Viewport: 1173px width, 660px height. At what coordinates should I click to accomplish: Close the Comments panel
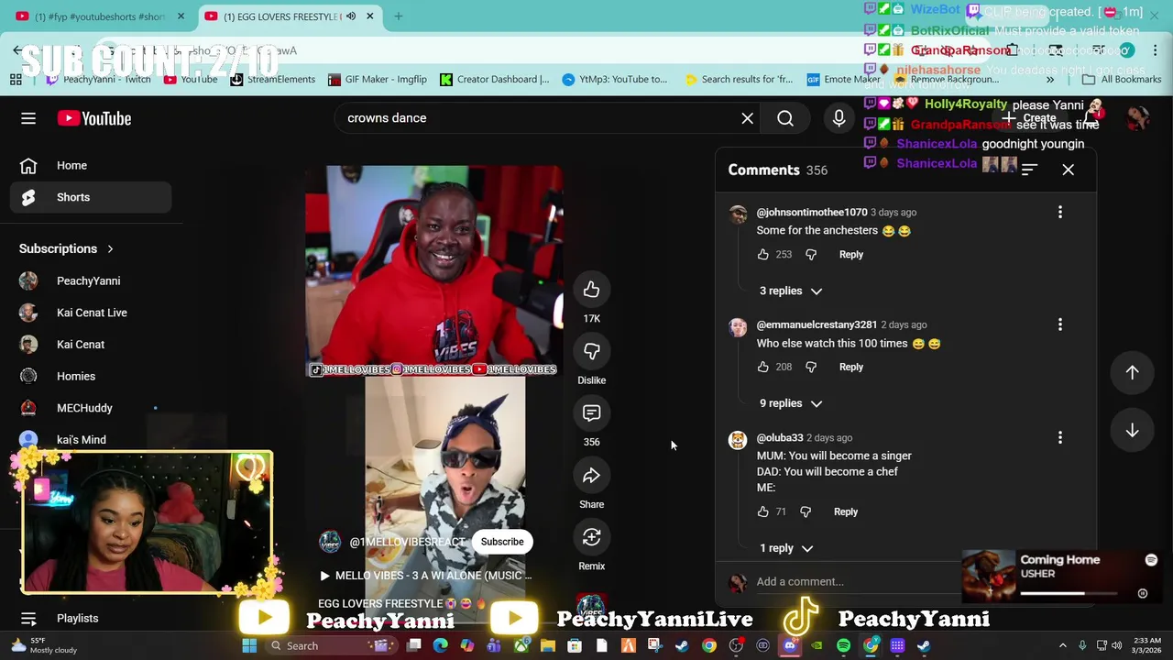tap(1068, 170)
